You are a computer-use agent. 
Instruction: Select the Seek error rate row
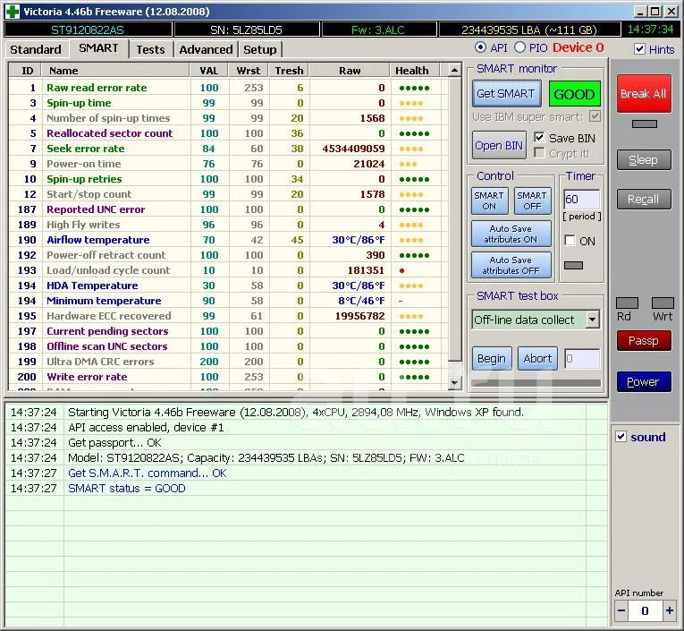(229, 149)
